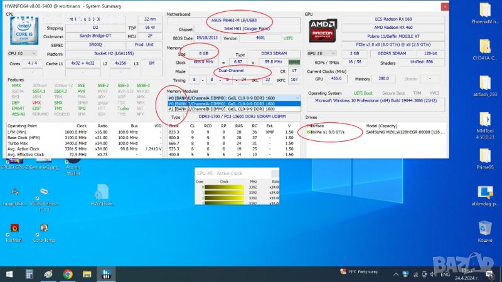Click the ECS Radeon RX 560 field
The image size is (502, 282).
pyautogui.click(x=393, y=19)
